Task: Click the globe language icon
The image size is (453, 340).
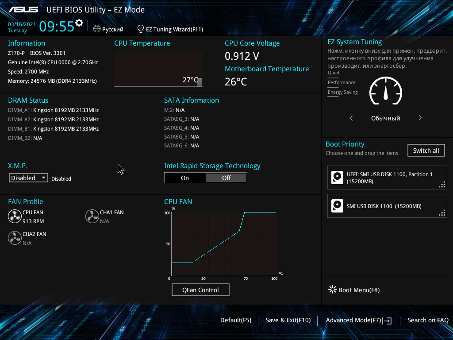Action: [x=97, y=29]
